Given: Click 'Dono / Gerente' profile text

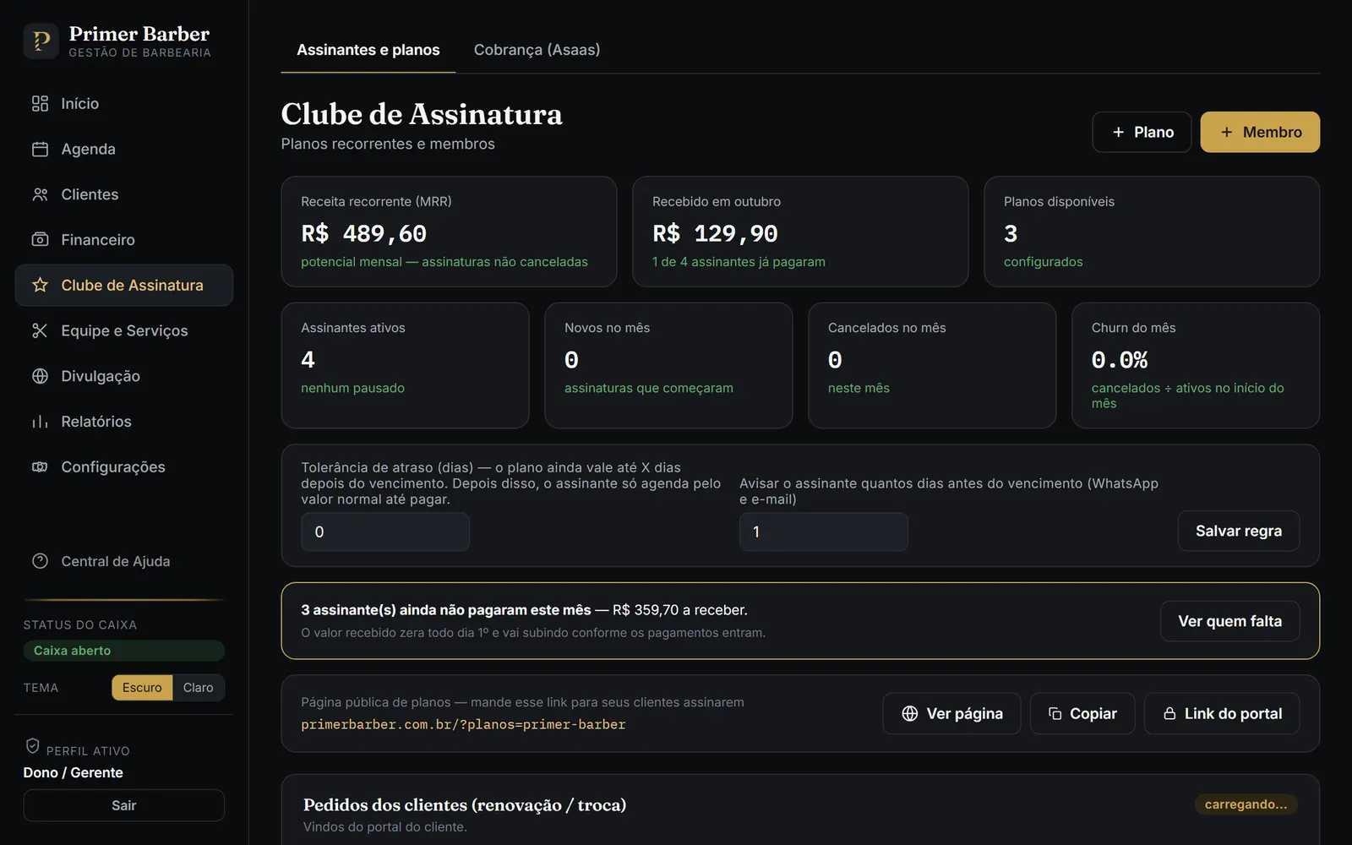Looking at the screenshot, I should pos(74,772).
